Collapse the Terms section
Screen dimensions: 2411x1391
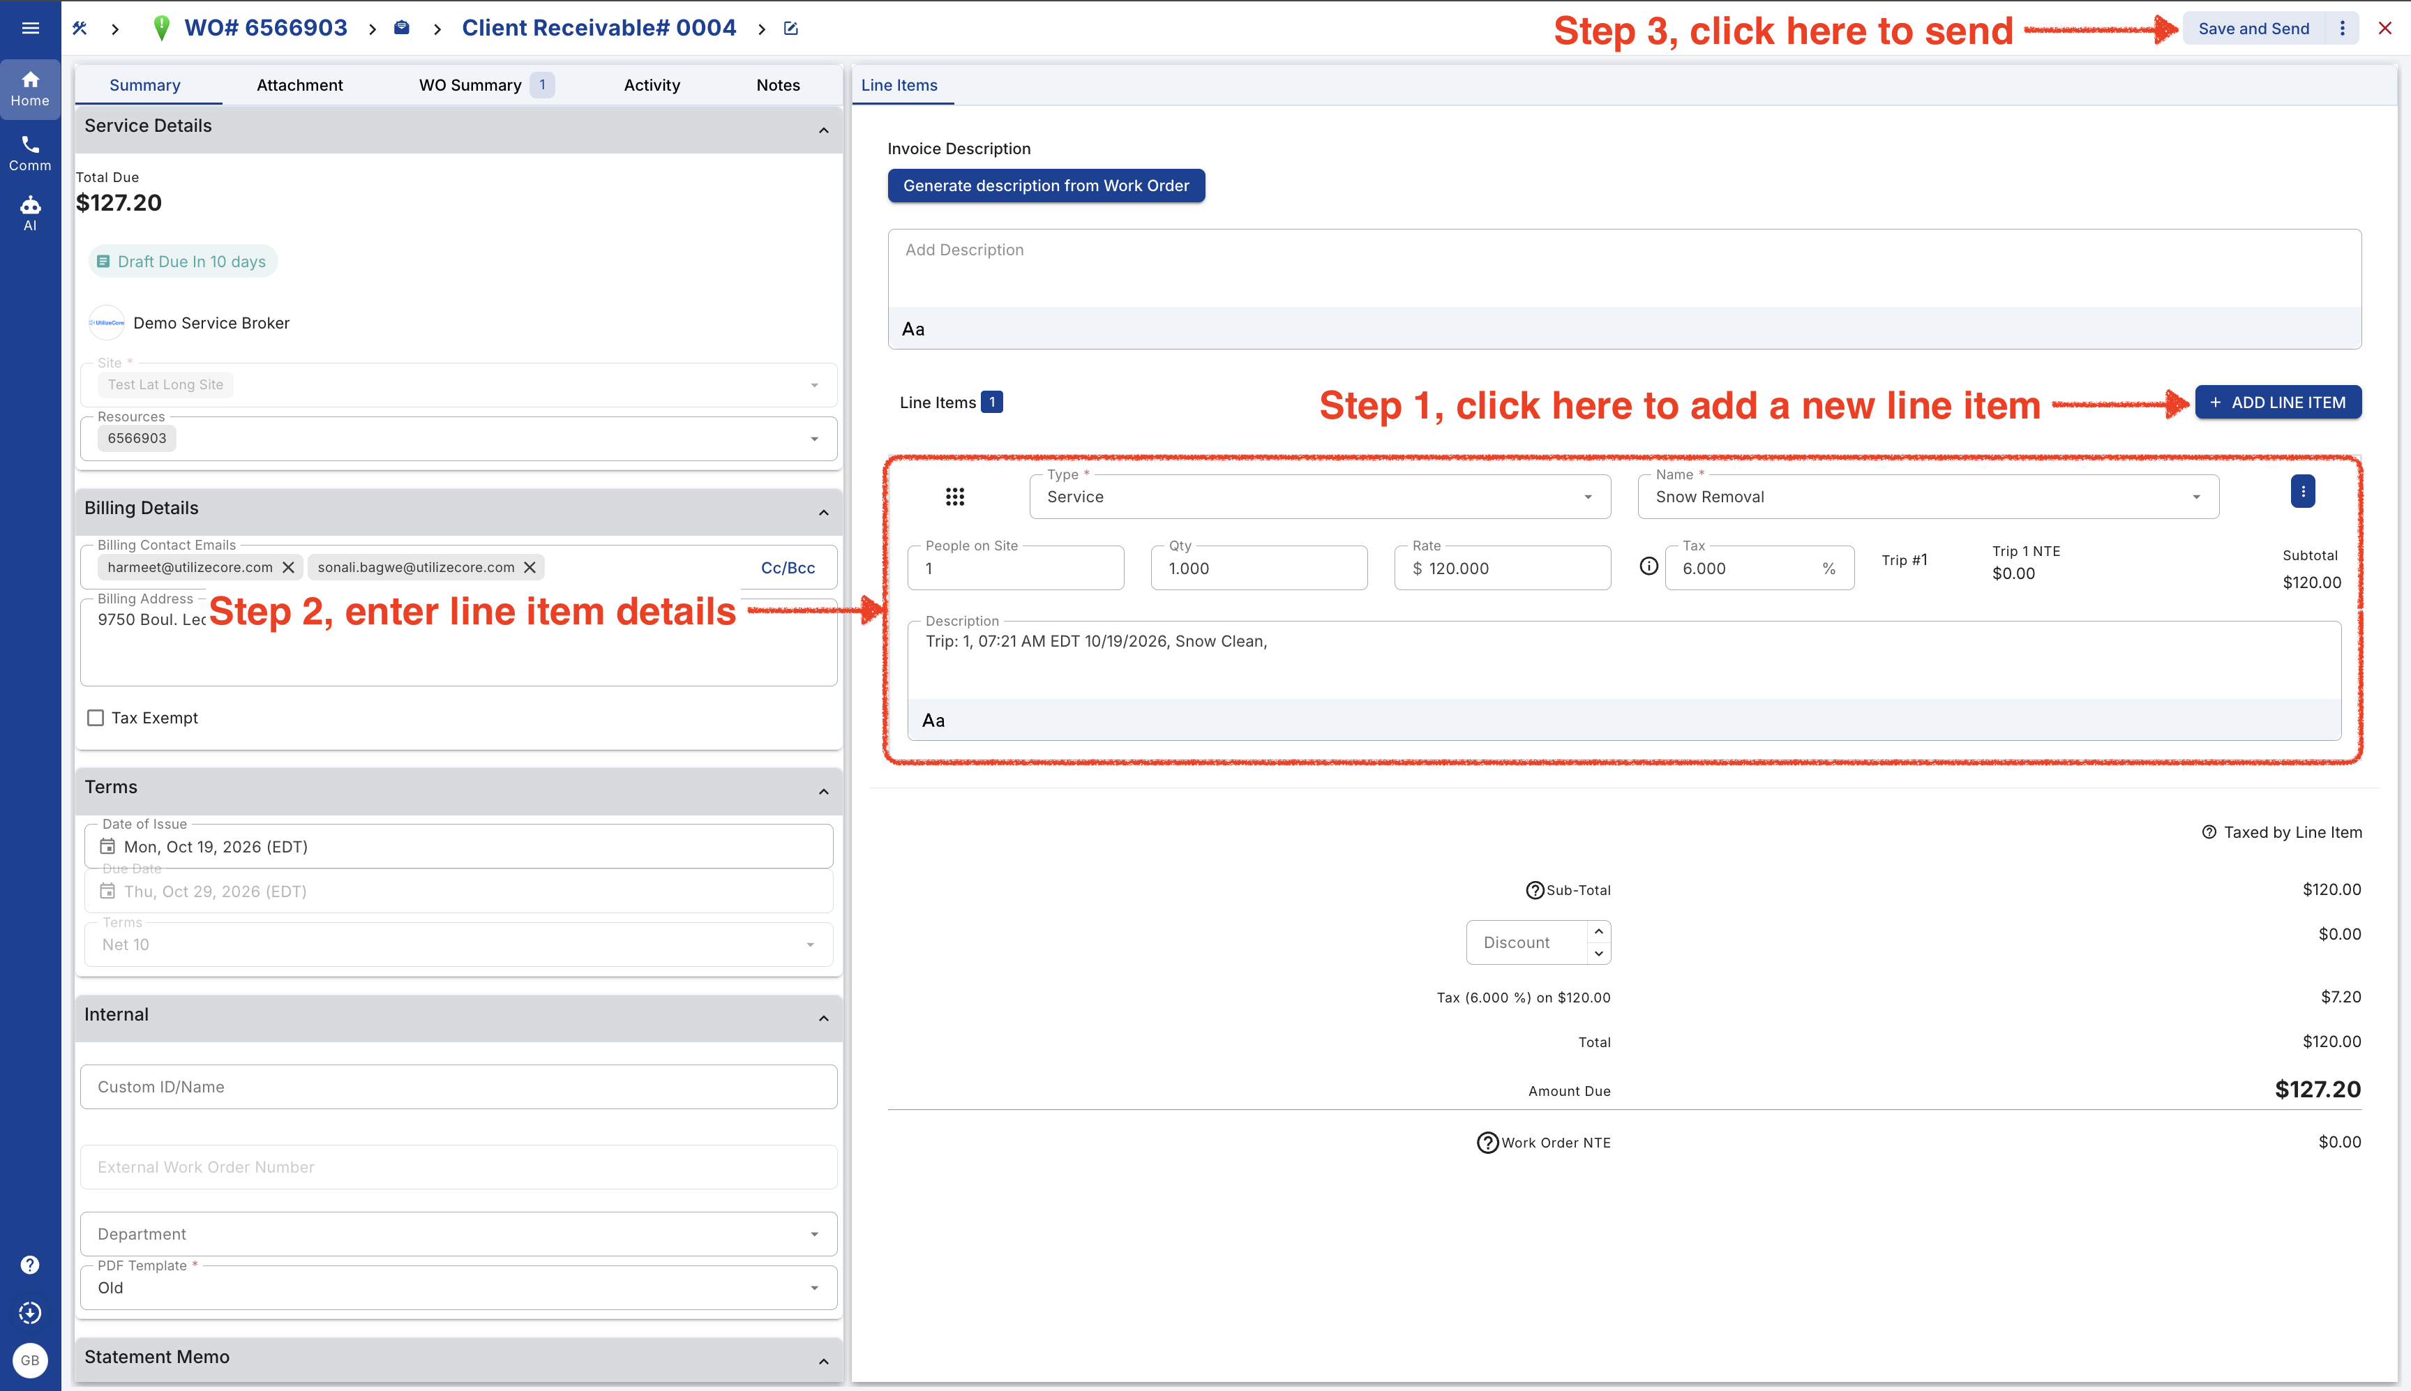pos(823,792)
